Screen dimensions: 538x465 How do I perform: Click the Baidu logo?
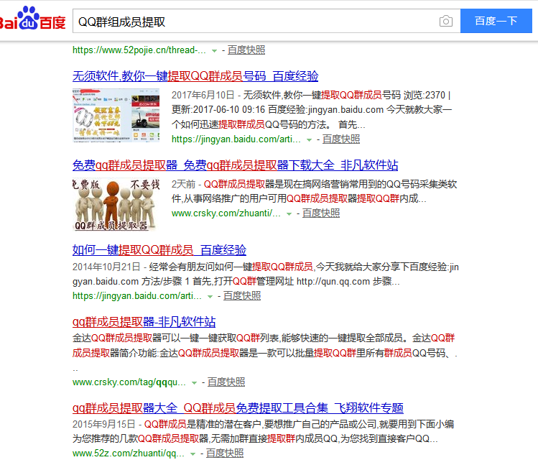(32, 19)
